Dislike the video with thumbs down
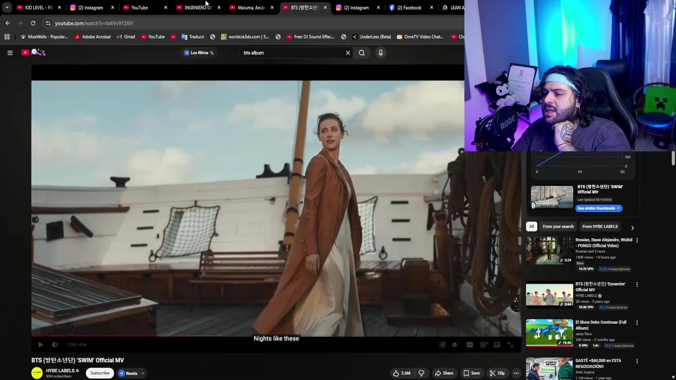The image size is (676, 380). tap(421, 373)
